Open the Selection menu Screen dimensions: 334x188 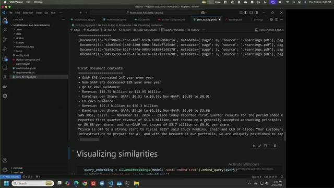pos(28,13)
